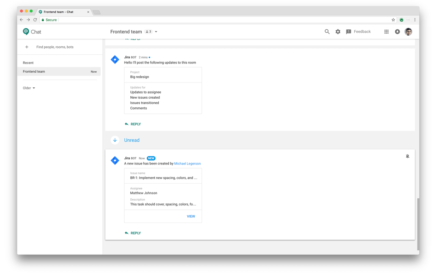
Task: Start a new conversation with the plus icon
Action: (x=27, y=47)
